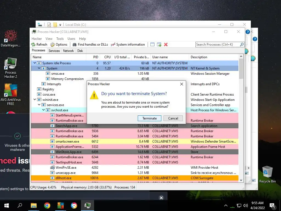
Task: Switch to the Disk tab
Action: (80, 51)
